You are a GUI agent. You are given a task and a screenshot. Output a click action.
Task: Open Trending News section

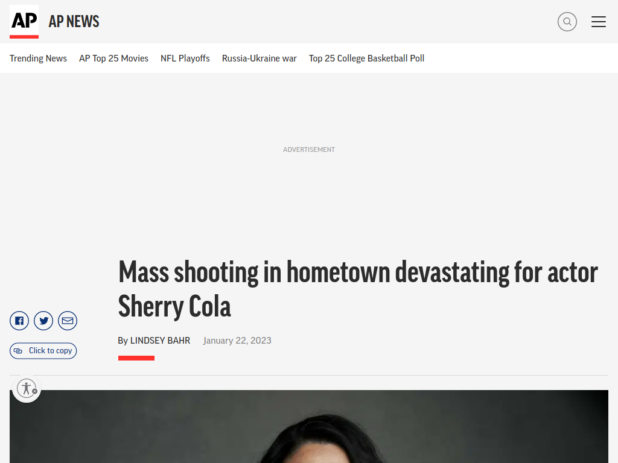[38, 58]
